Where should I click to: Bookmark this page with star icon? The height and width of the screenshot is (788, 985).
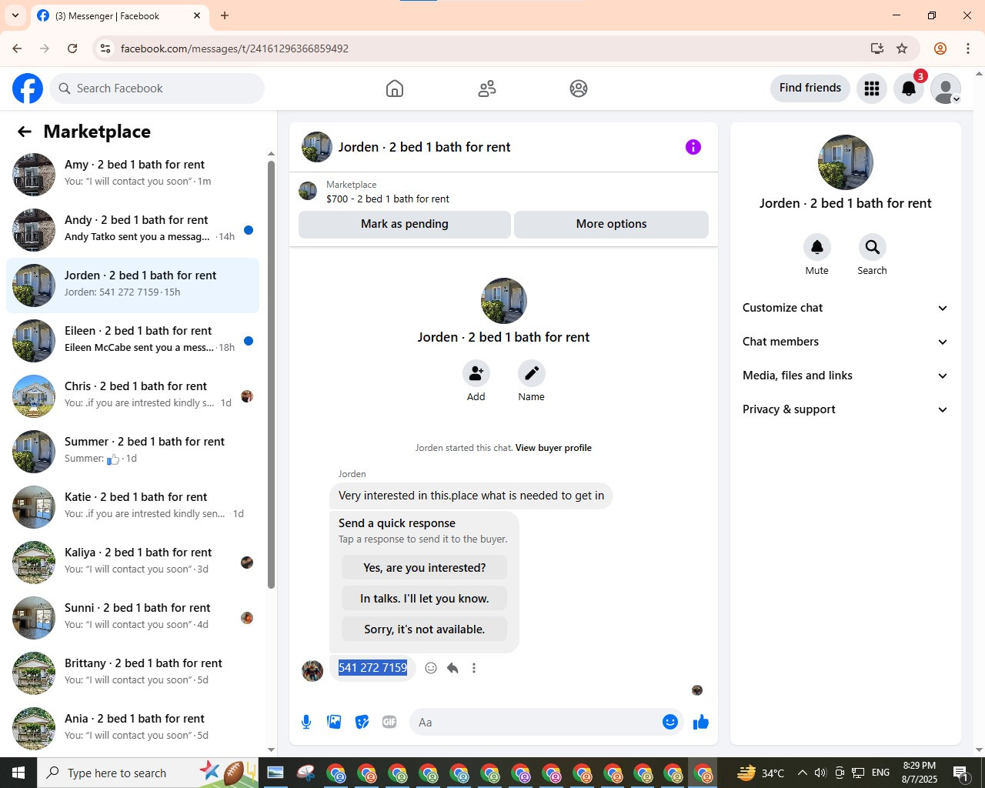902,48
